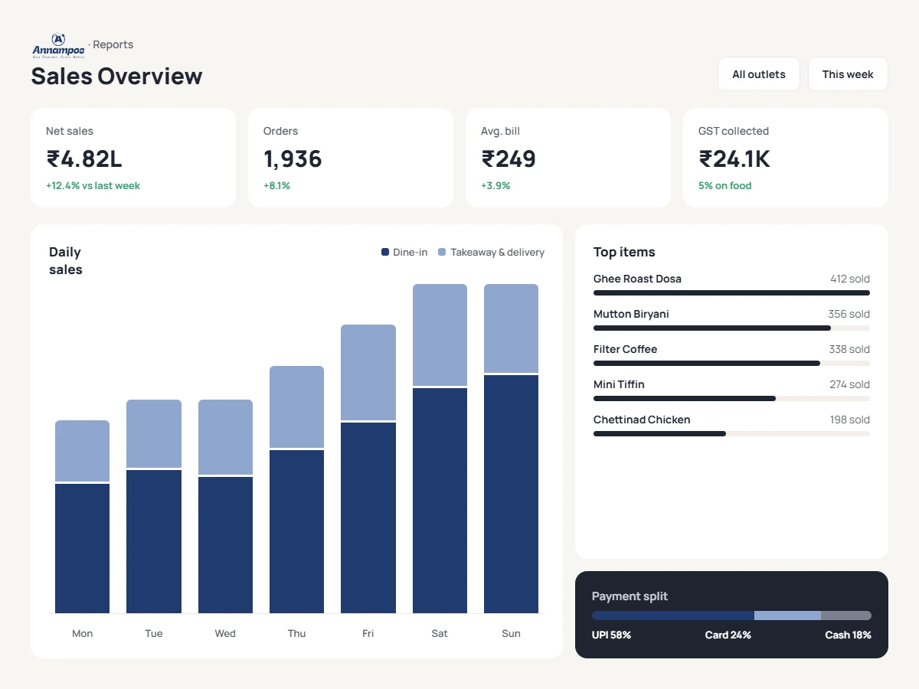
Task: Click the Friday takeaway bar segment
Action: click(368, 372)
